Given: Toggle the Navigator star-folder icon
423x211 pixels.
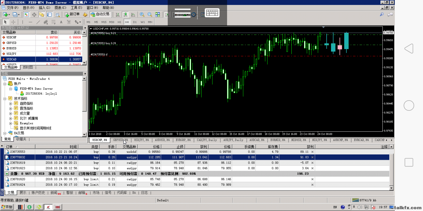Looking at the screenshot, I should pyautogui.click(x=42, y=14).
